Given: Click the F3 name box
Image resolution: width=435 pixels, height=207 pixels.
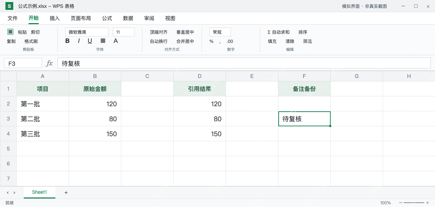Looking at the screenshot, I should click(x=23, y=63).
